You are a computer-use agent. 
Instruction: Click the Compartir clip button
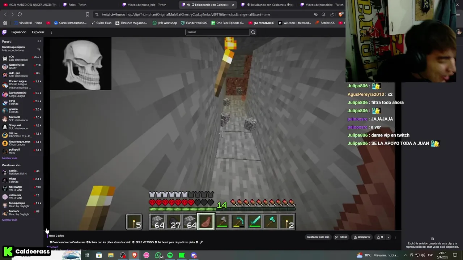pos(362,237)
